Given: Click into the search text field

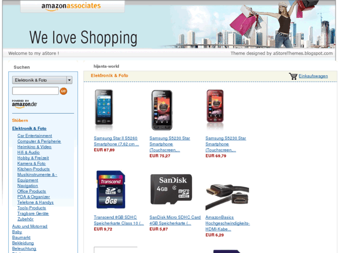Looking at the screenshot, I should point(35,91).
